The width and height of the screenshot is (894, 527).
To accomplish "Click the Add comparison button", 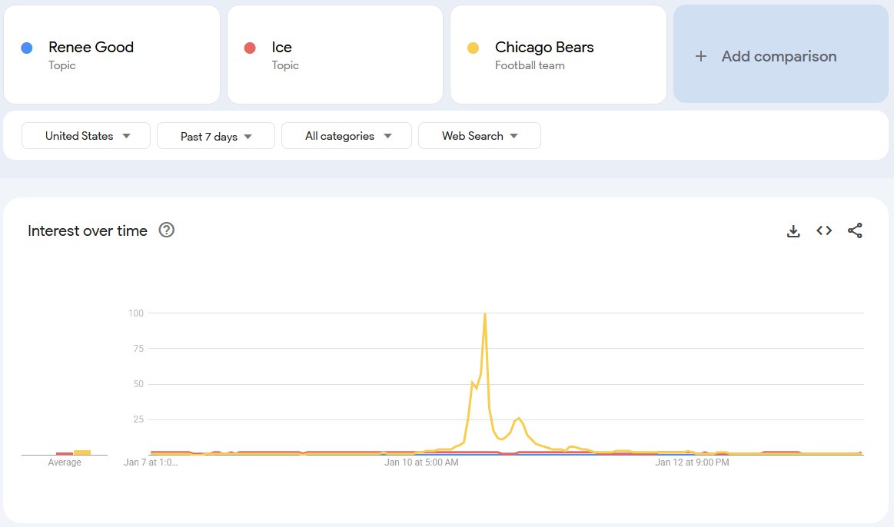I will click(x=780, y=54).
